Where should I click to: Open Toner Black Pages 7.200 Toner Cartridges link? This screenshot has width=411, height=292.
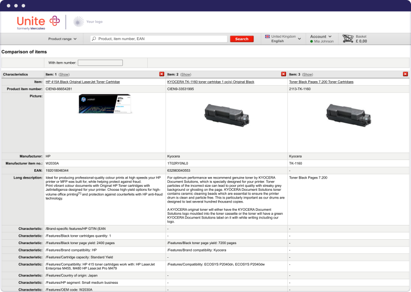[x=321, y=82]
